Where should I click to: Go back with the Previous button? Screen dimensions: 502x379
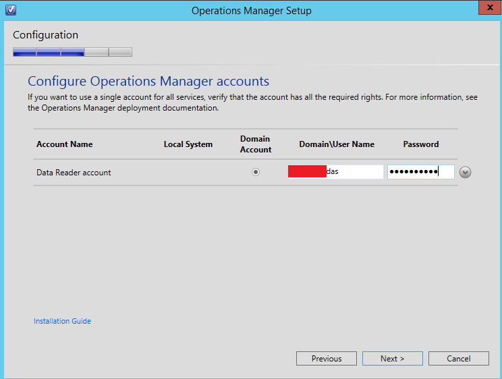pyautogui.click(x=327, y=359)
